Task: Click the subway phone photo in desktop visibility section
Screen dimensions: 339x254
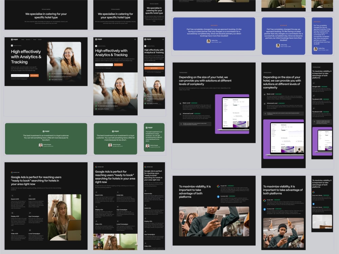Action: click(214, 221)
